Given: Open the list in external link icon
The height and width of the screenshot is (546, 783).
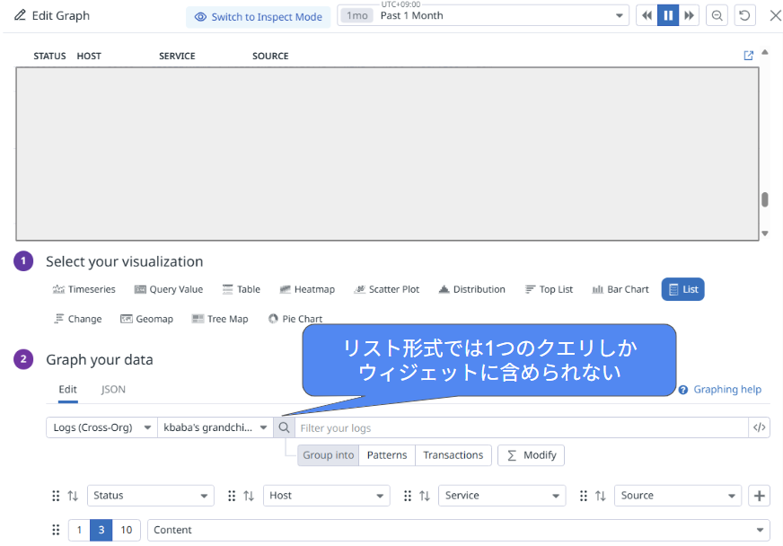Looking at the screenshot, I should (749, 56).
